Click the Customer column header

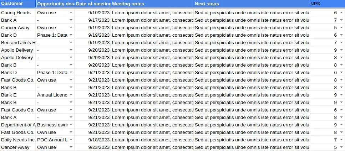(18, 4)
